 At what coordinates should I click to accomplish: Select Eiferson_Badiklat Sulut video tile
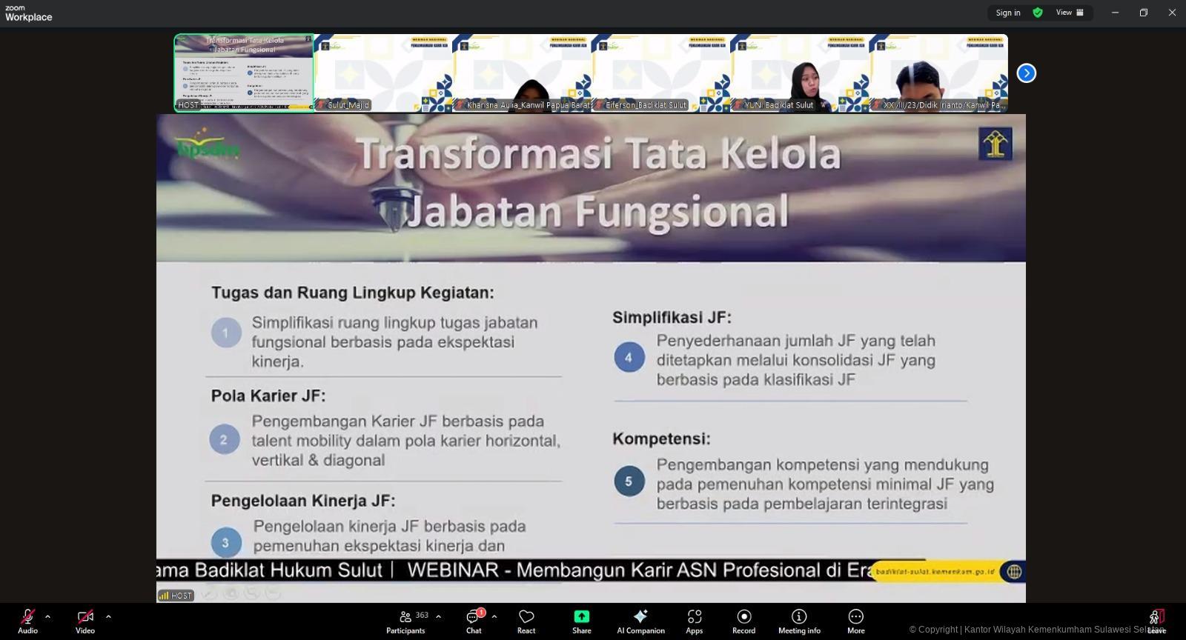coord(660,73)
